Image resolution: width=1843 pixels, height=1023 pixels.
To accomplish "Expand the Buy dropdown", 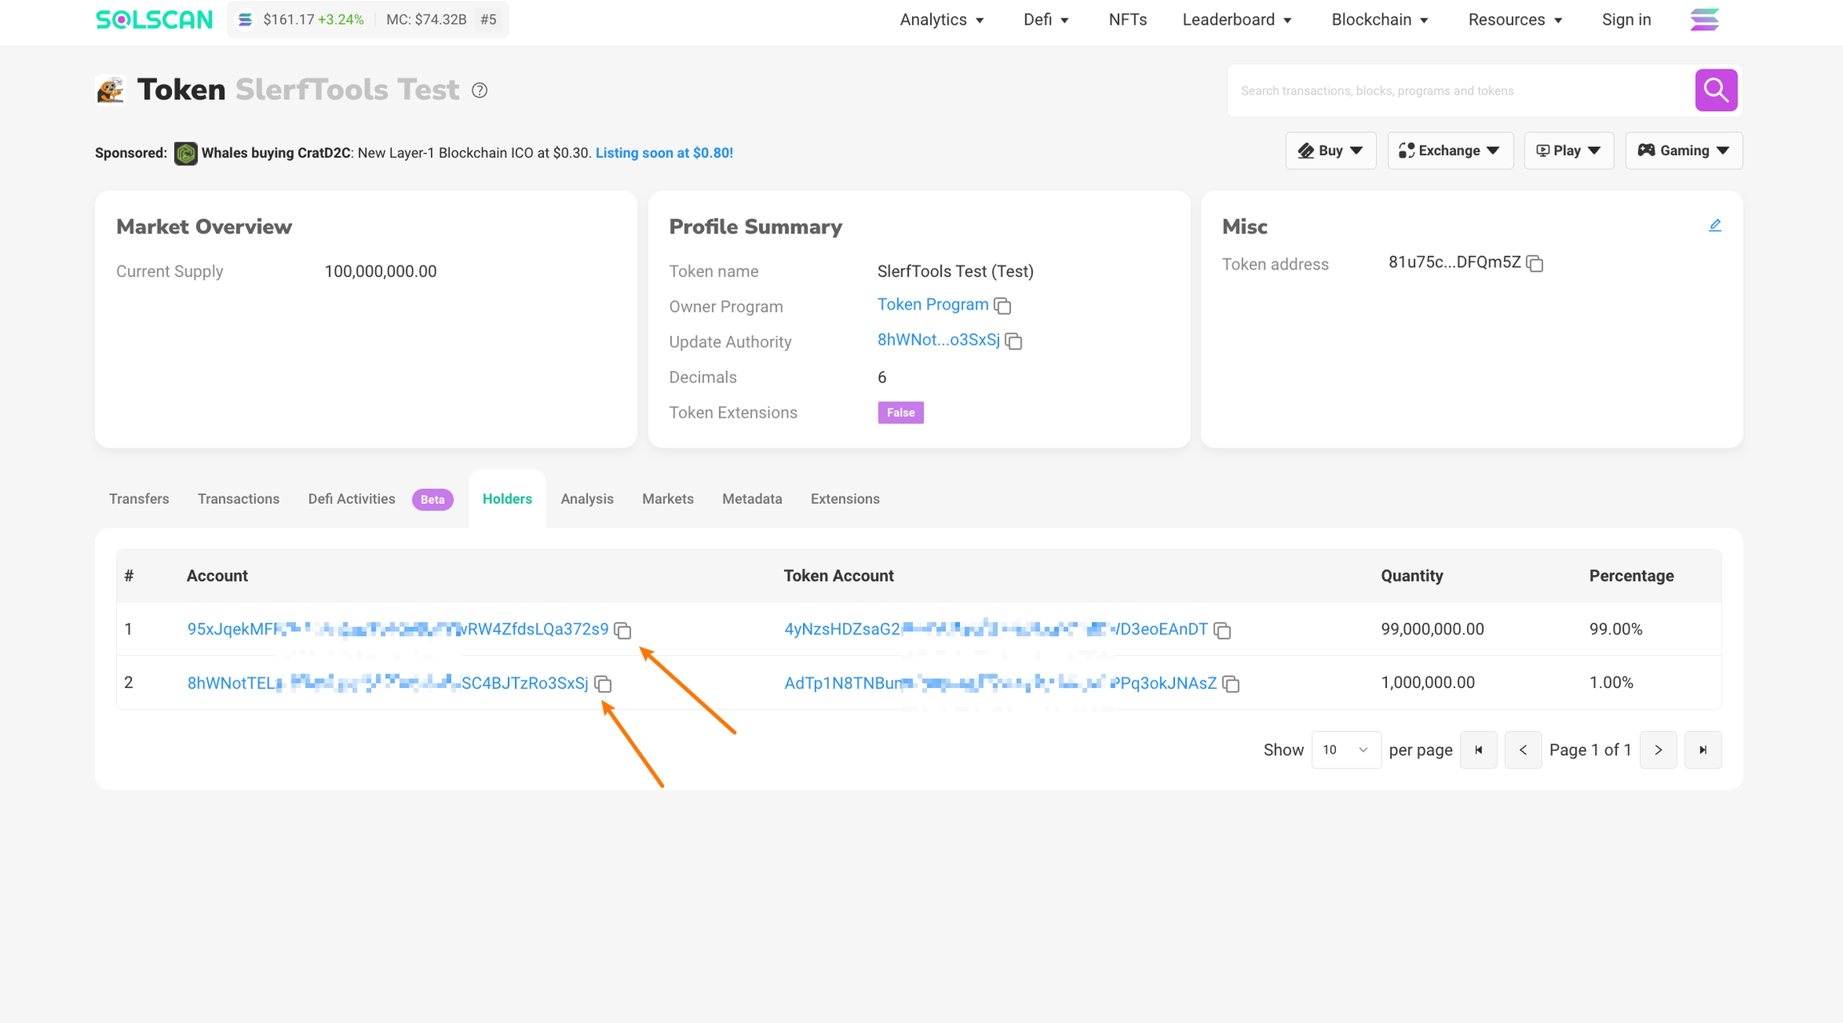I will pyautogui.click(x=1330, y=150).
